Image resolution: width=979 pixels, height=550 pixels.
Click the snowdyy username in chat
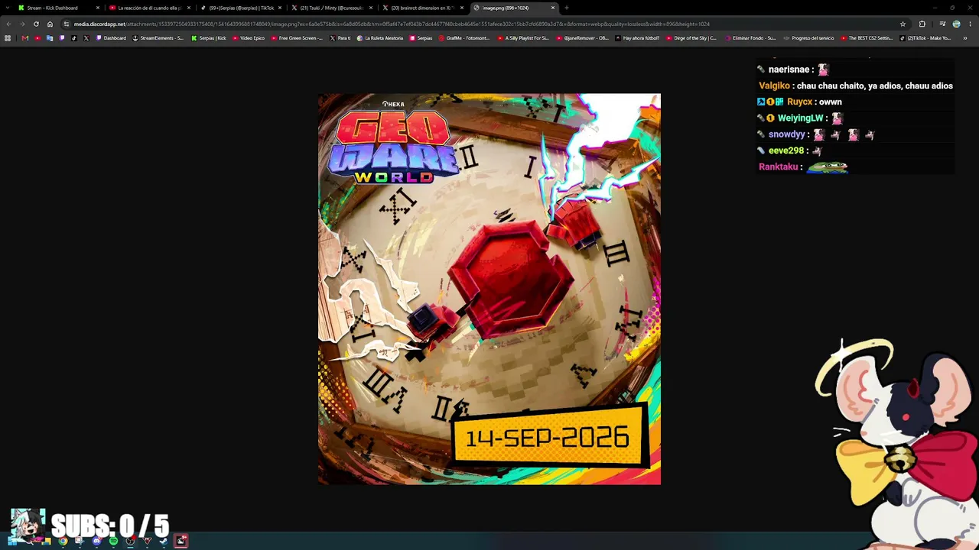(787, 134)
